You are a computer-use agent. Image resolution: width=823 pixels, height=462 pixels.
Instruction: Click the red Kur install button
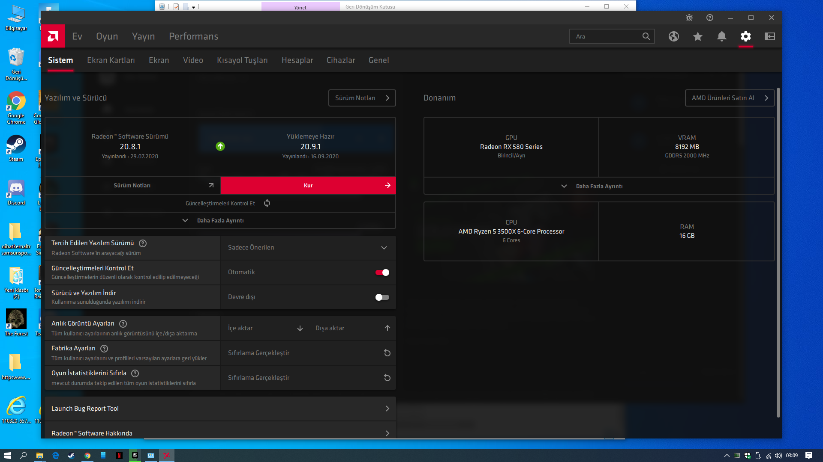point(308,185)
